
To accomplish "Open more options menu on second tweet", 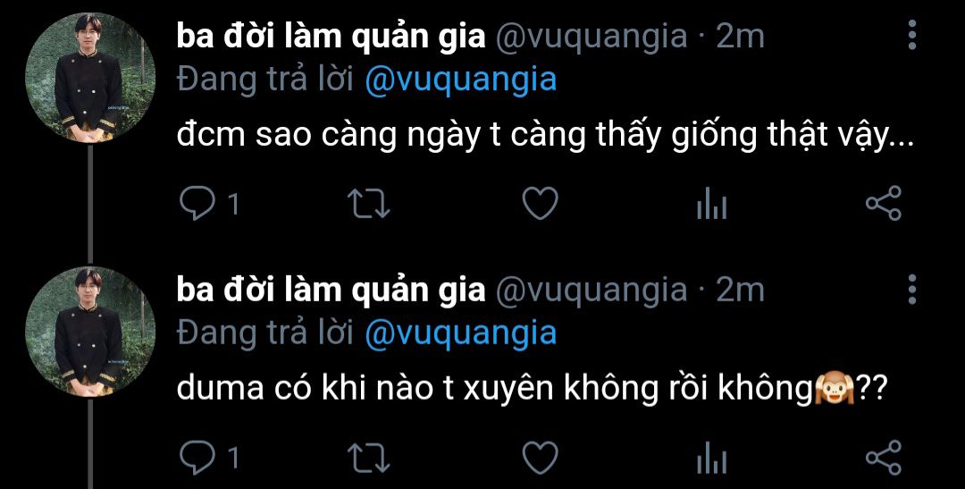I will (x=912, y=290).
